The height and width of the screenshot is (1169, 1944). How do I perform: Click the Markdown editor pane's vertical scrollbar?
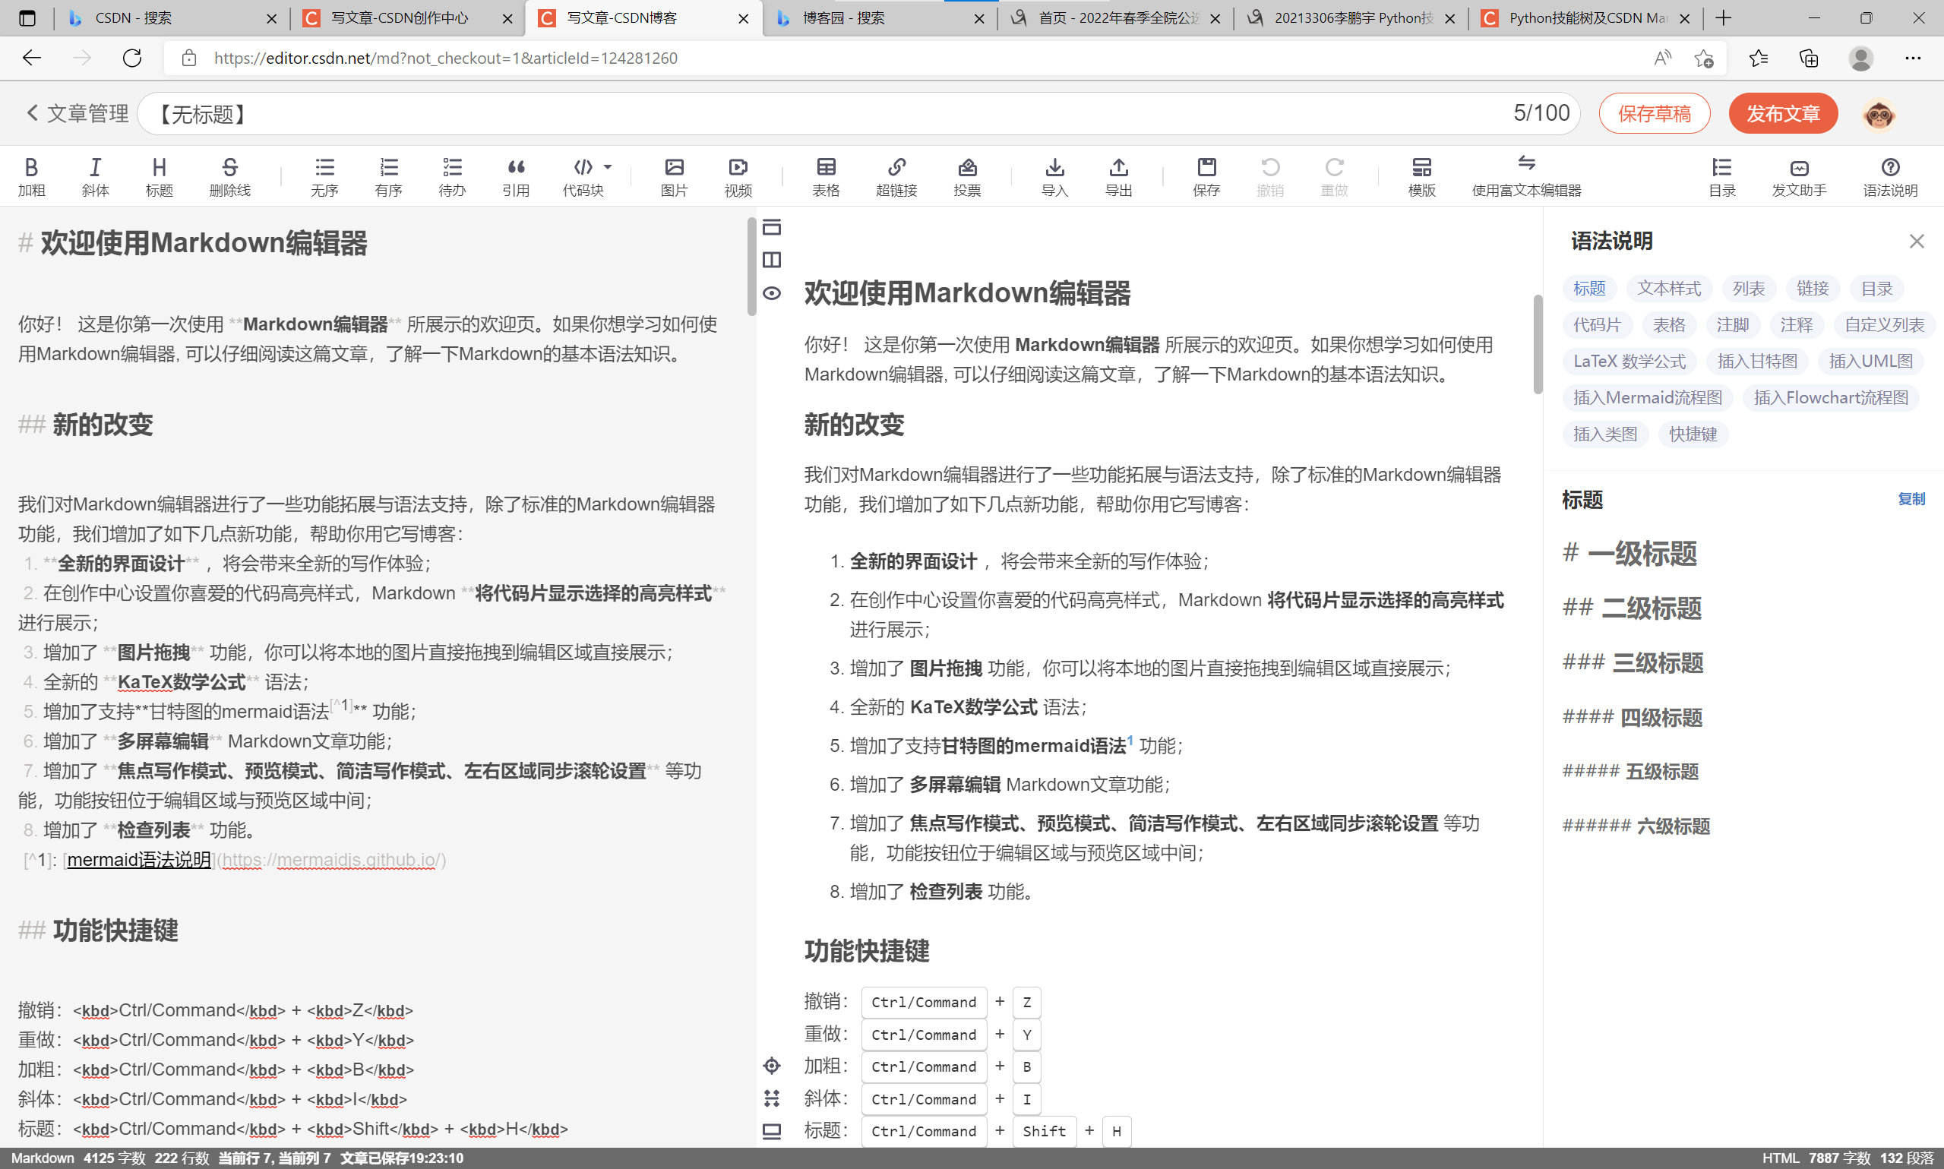point(751,268)
